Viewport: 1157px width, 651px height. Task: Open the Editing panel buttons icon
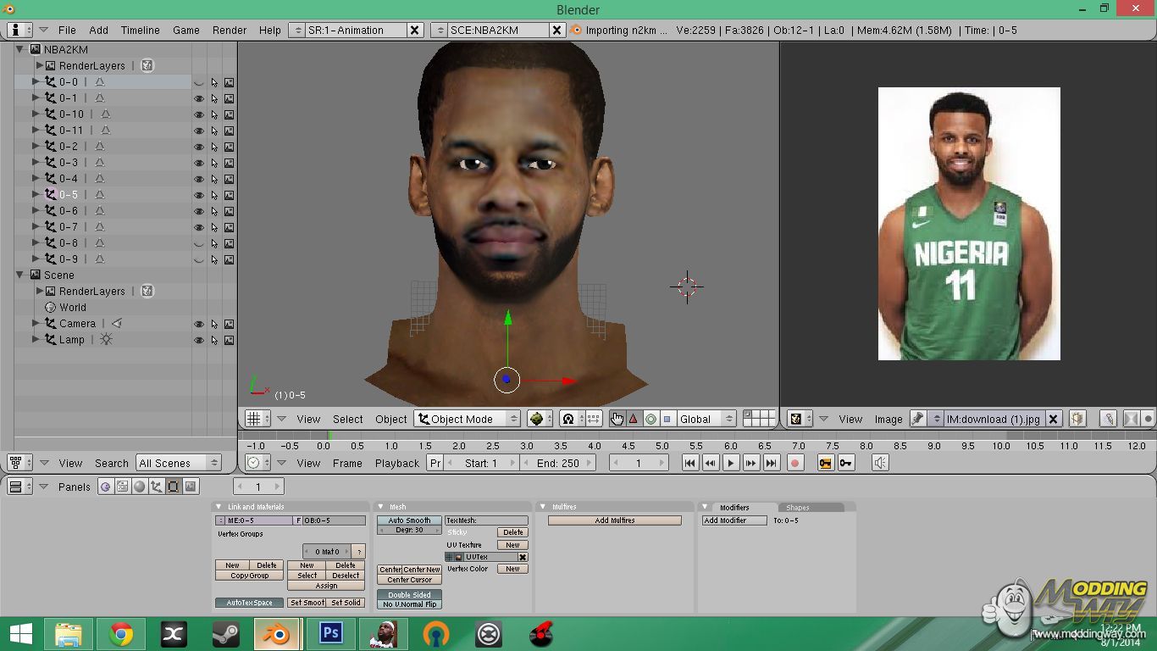173,487
